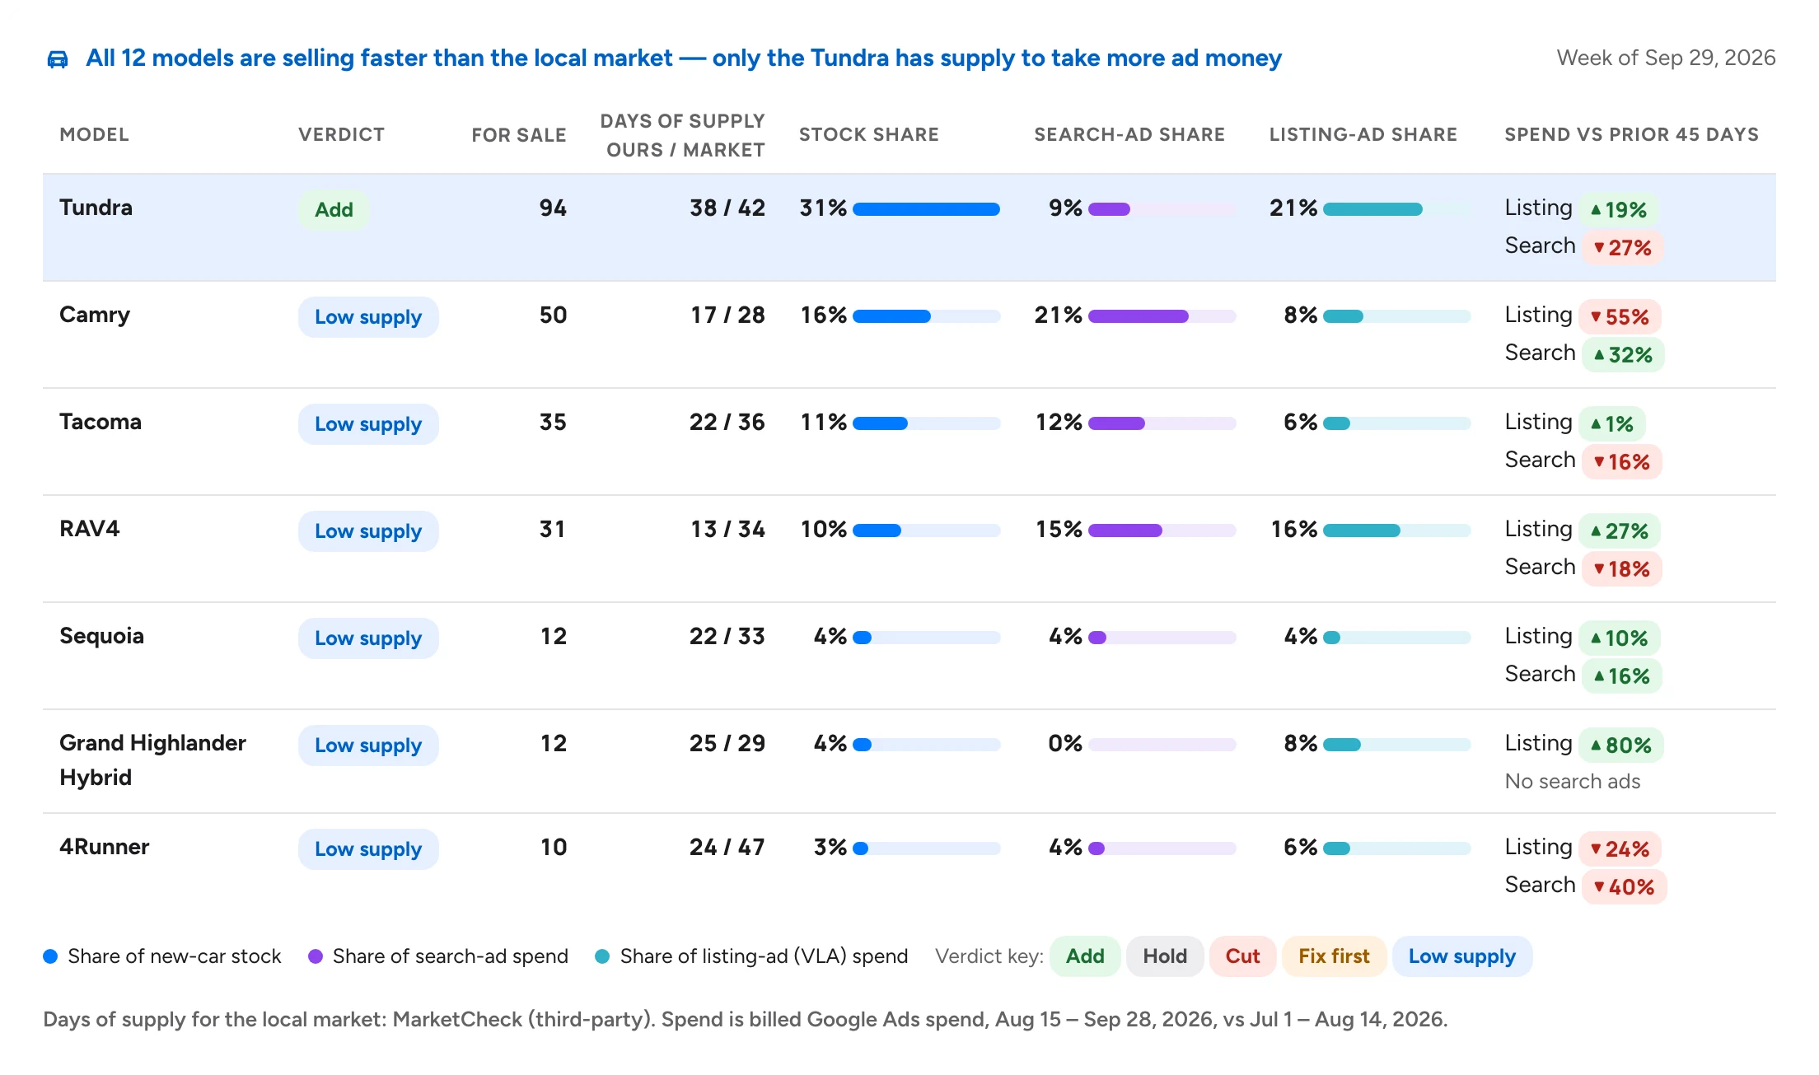
Task: Click Camry's red Listing down 55% badge
Action: coord(1620,317)
